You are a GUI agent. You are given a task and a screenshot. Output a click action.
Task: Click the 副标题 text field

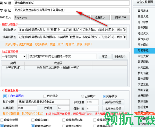[71, 3]
